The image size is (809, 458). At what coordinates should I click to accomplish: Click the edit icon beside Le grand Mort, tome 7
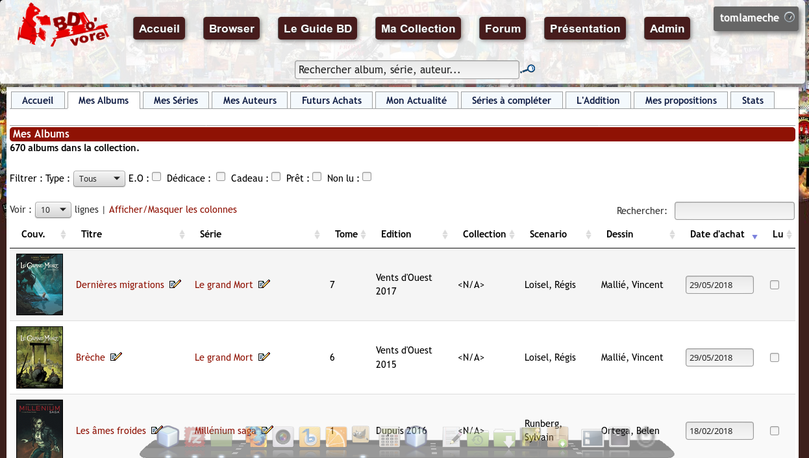264,284
